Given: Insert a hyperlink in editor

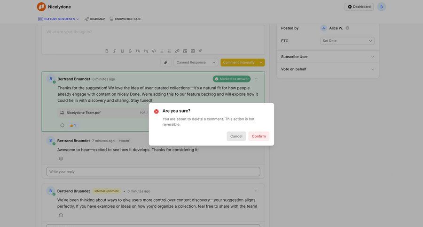Looking at the screenshot, I should click(177, 51).
